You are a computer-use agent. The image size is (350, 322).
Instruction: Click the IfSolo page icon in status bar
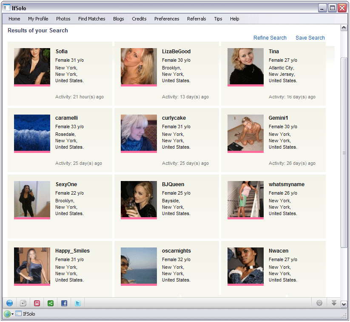coord(18,313)
